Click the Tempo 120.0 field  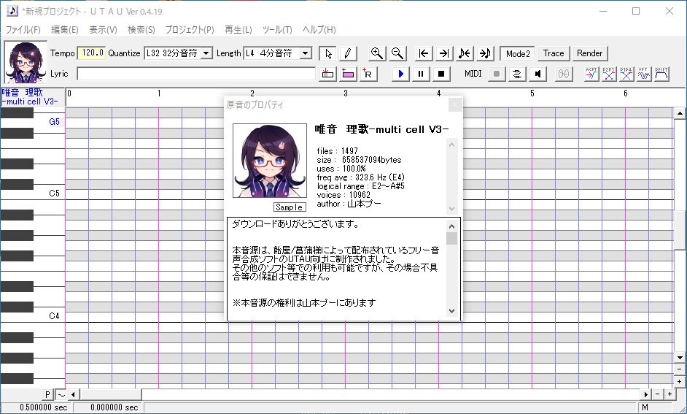(92, 53)
